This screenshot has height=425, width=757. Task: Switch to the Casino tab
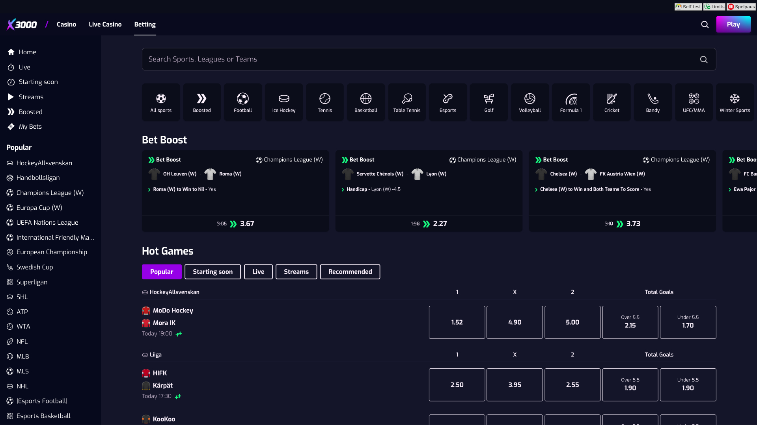[x=66, y=24]
